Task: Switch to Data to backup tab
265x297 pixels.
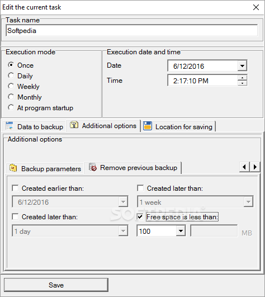Action: 34,126
